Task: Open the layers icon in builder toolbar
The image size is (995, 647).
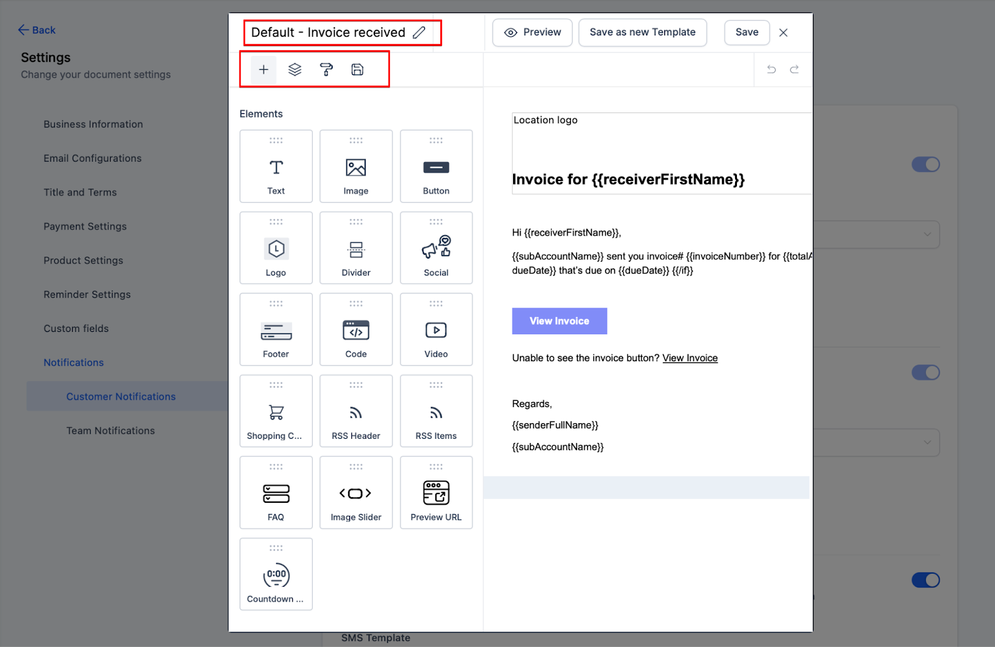Action: coord(295,70)
